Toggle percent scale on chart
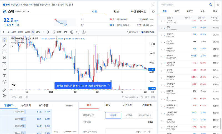Viewport: 222px width, 134px height. click(x=142, y=97)
